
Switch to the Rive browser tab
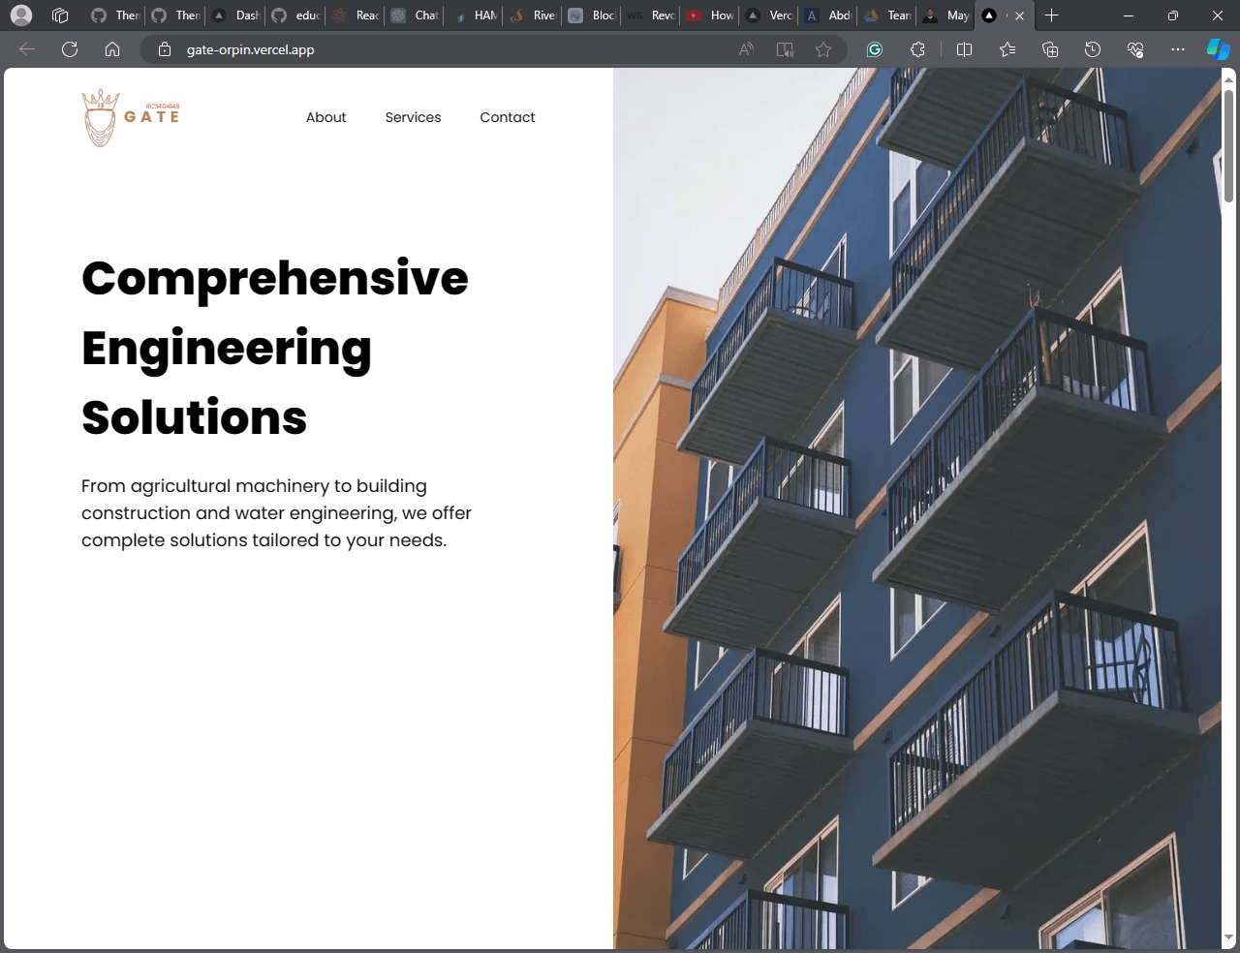[x=534, y=15]
